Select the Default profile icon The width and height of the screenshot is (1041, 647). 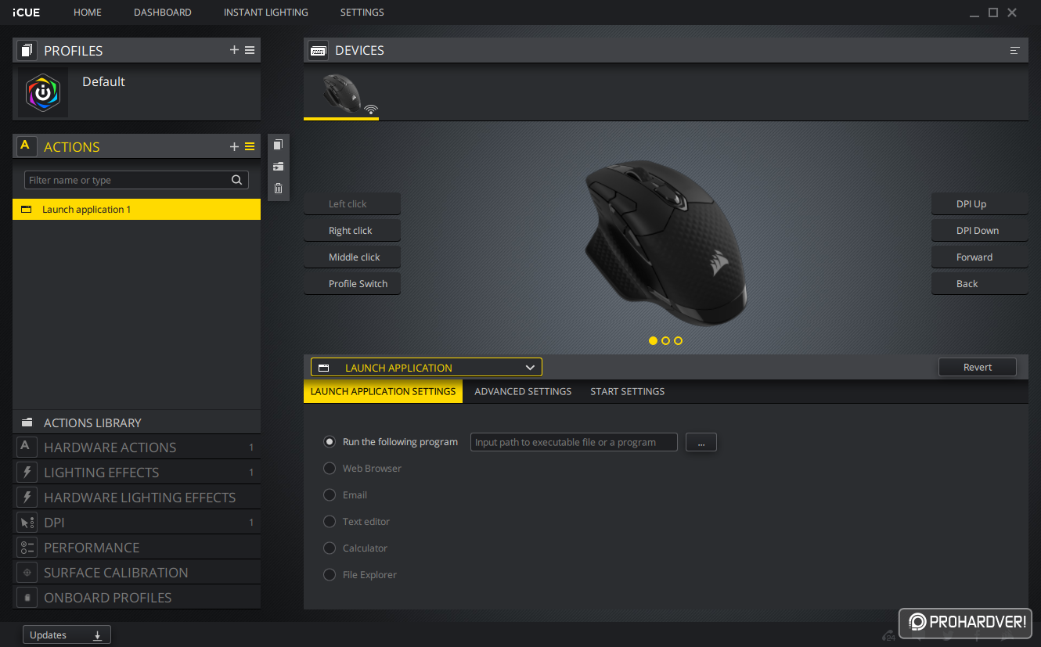click(43, 93)
